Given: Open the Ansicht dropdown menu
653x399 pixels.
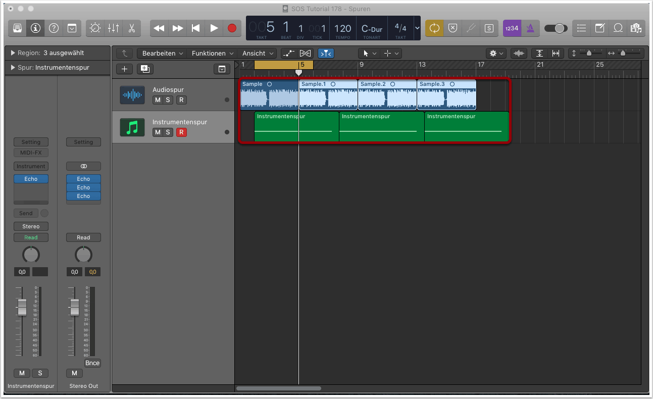Looking at the screenshot, I should coord(258,54).
